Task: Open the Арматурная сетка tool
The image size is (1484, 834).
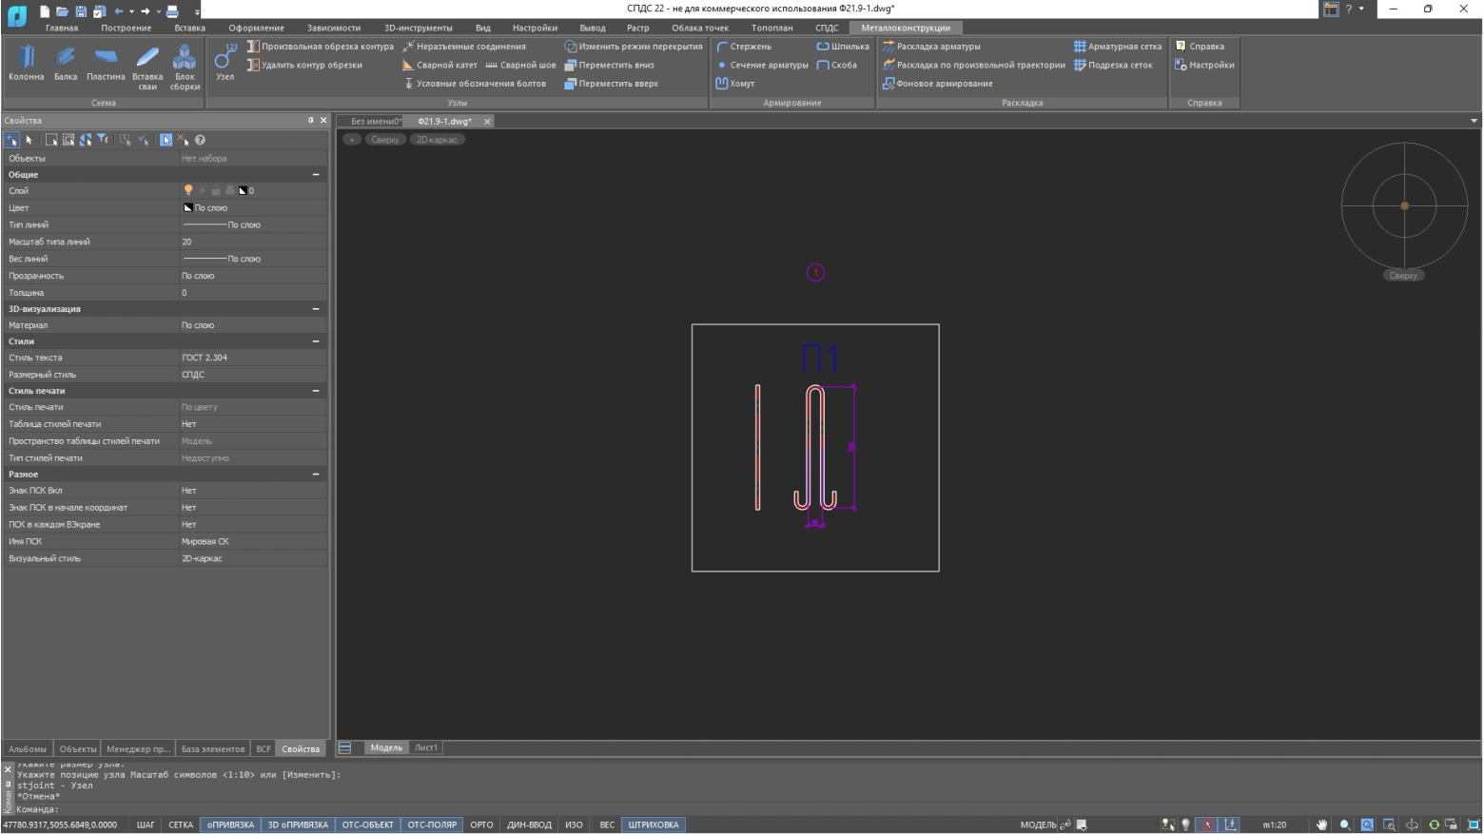Action: (x=1118, y=47)
